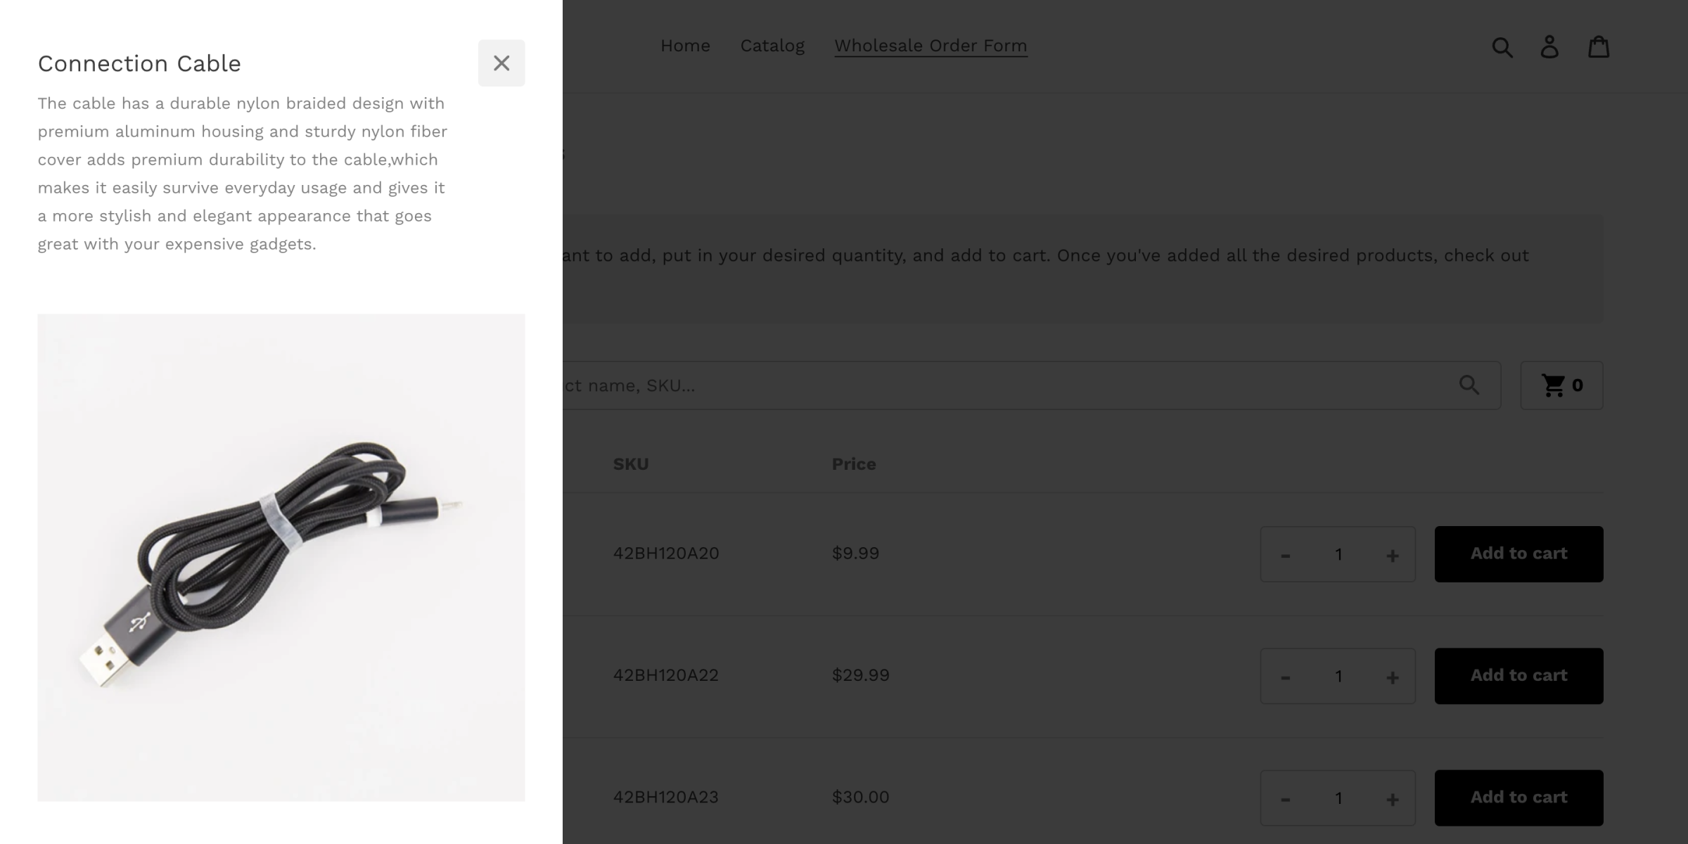
Task: Click the $30.00 price
Action: point(861,797)
